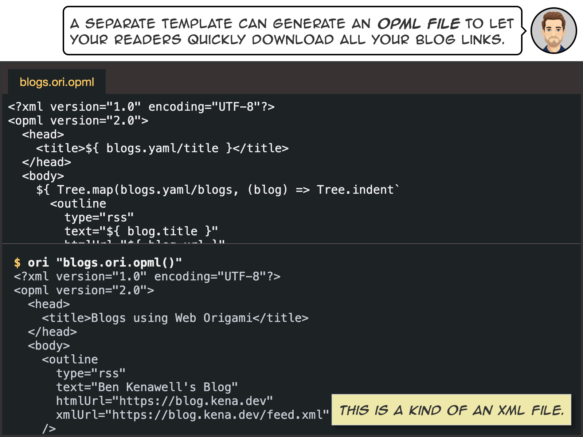Screen dimensions: 583x437
Task: Click text="${ blog.title }" line in editor
Action: pos(141,231)
